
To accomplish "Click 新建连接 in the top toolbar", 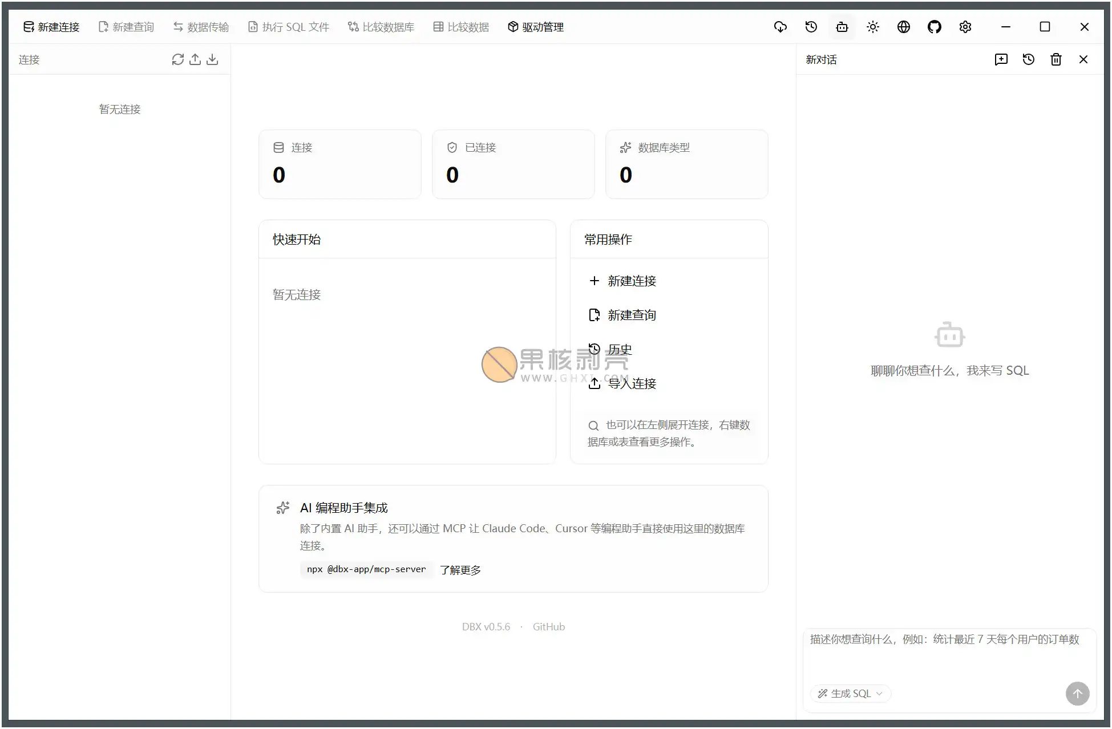I will (51, 27).
